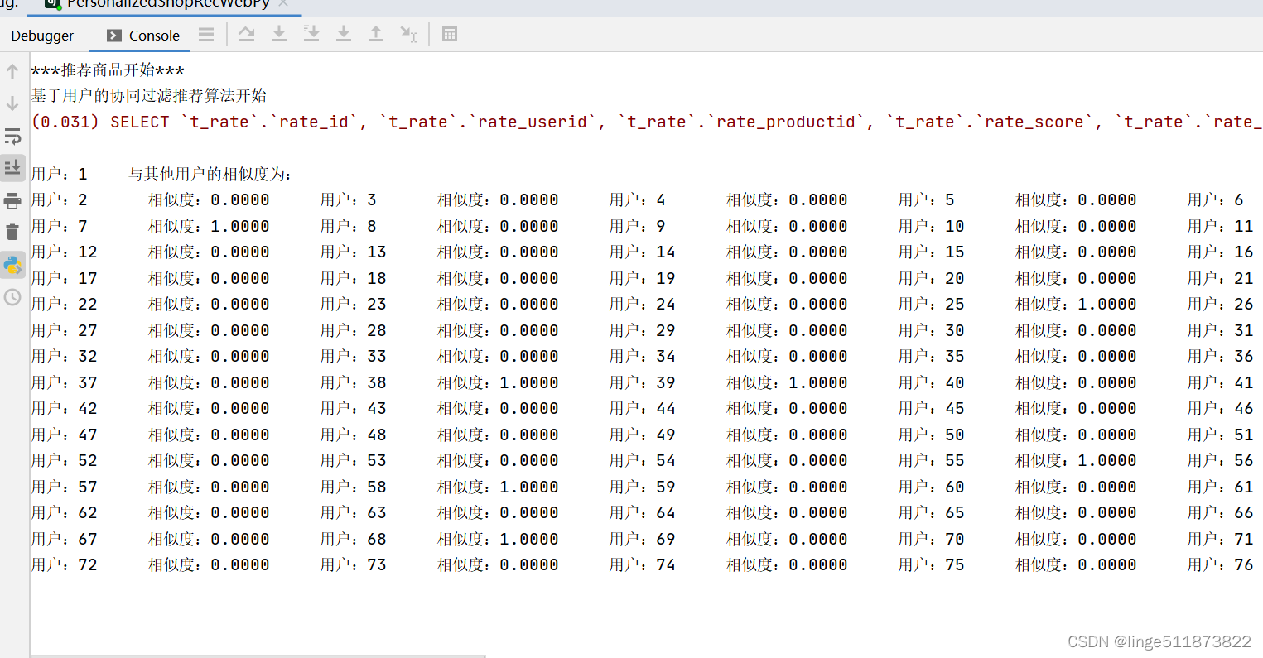Click similarity 0.0000 next to 用户:75
The width and height of the screenshot is (1263, 658).
(1107, 564)
